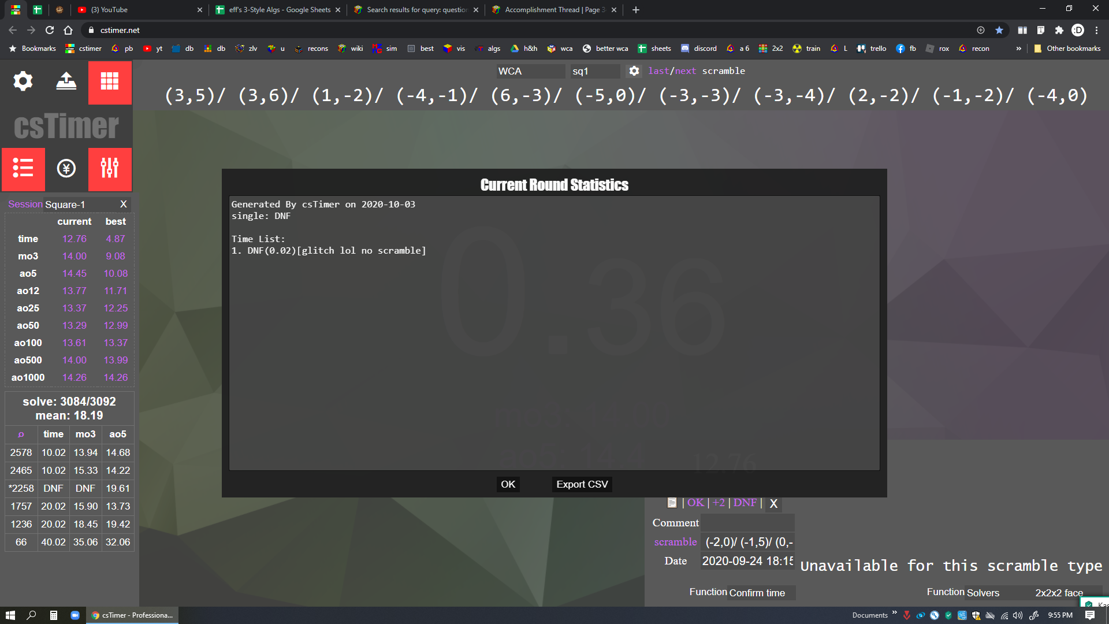Switch to eff's 3-Style Algs Sheets tab
The height and width of the screenshot is (624, 1109).
(278, 10)
